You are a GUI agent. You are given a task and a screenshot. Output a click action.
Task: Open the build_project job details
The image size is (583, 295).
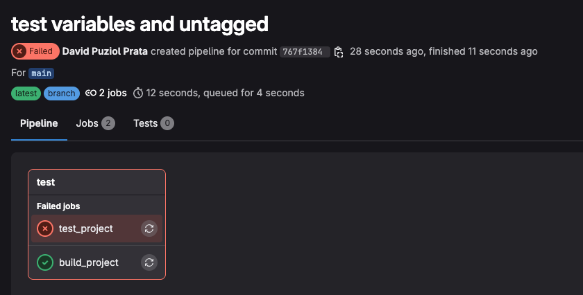click(x=88, y=262)
